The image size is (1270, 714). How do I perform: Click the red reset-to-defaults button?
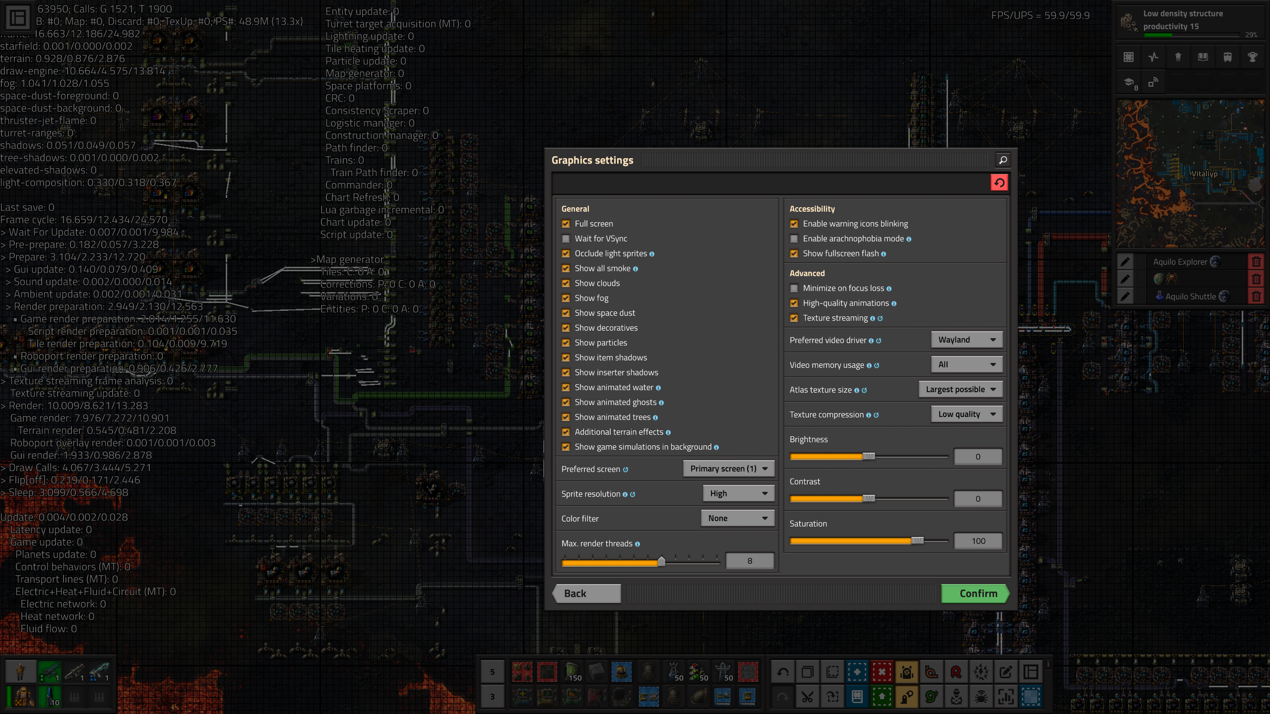(x=999, y=182)
